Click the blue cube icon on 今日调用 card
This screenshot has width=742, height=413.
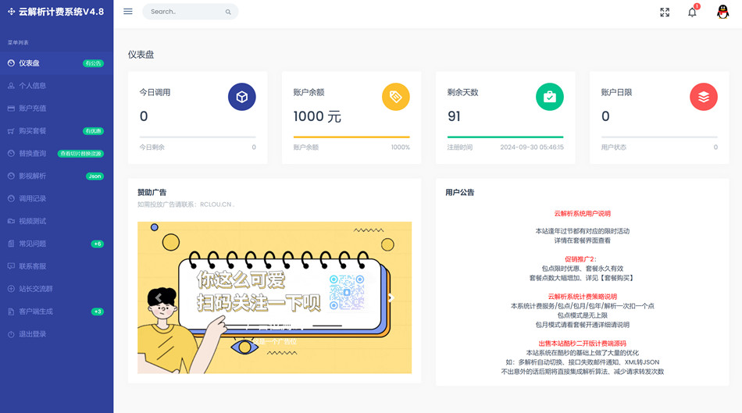pos(242,97)
